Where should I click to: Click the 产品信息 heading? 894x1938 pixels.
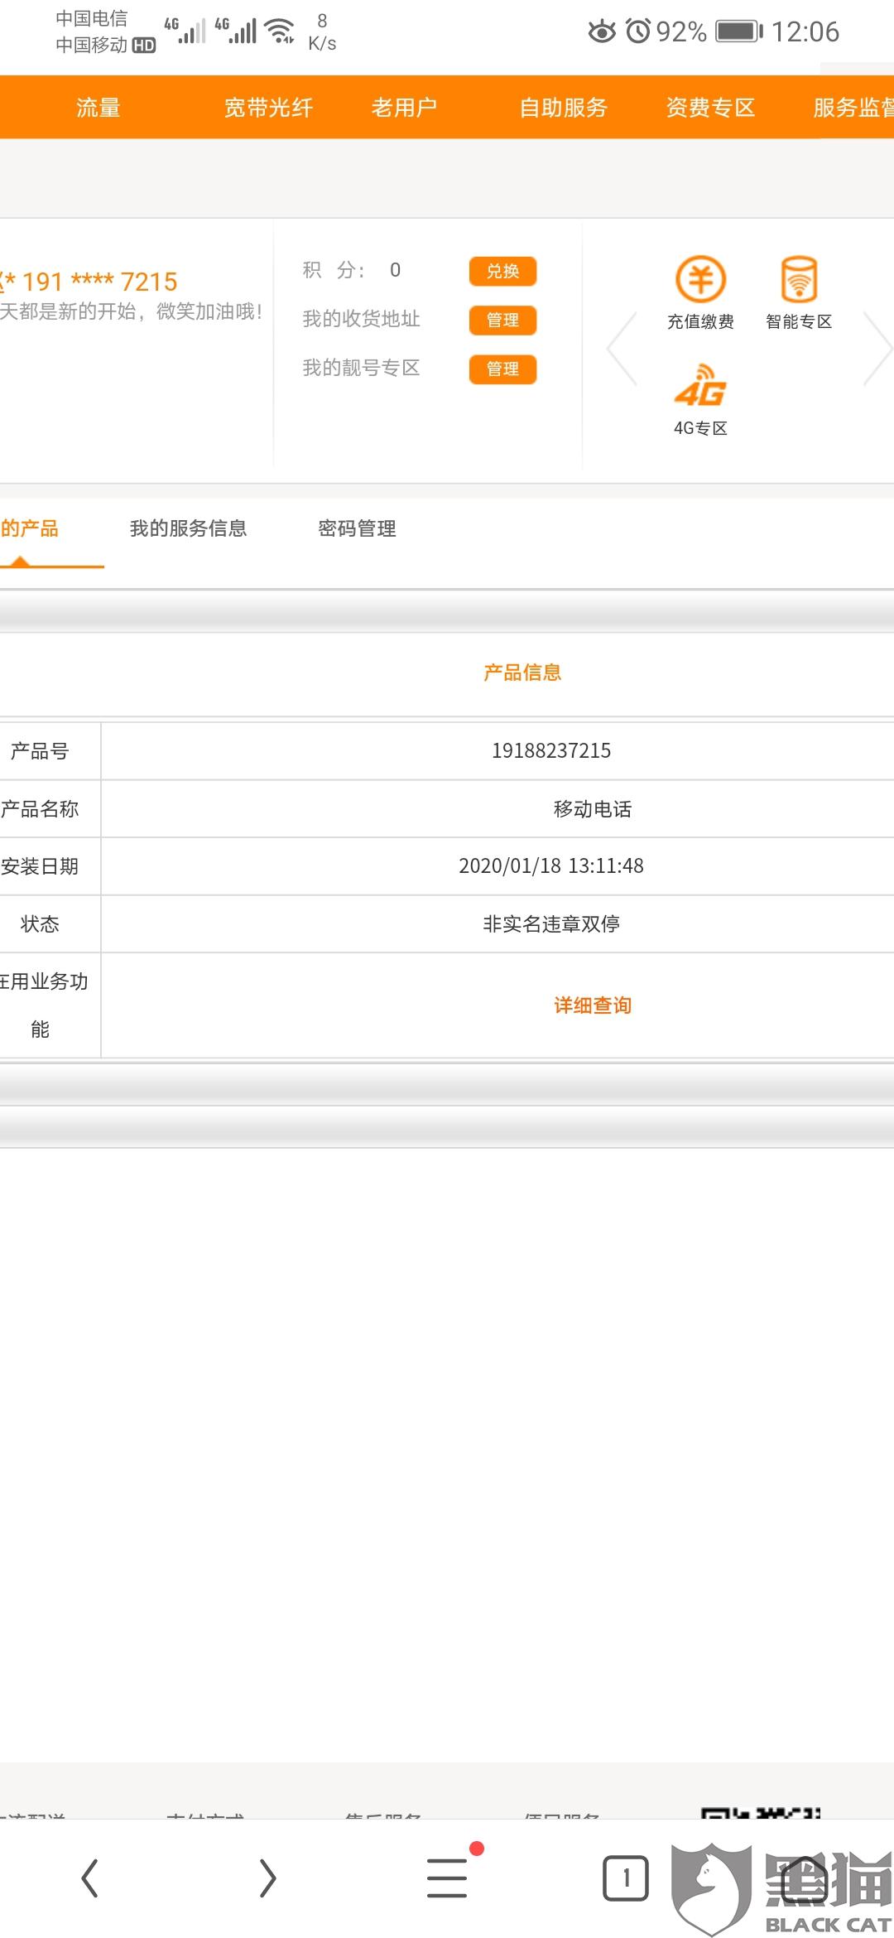click(x=522, y=673)
